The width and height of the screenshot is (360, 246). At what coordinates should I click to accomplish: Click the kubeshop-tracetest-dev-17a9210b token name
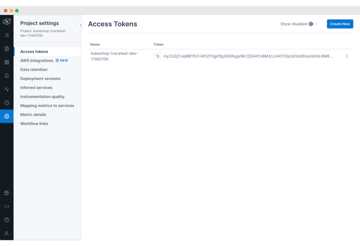(114, 56)
